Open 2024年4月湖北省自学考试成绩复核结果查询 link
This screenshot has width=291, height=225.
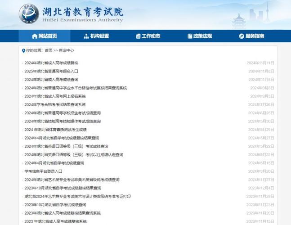(x=62, y=138)
